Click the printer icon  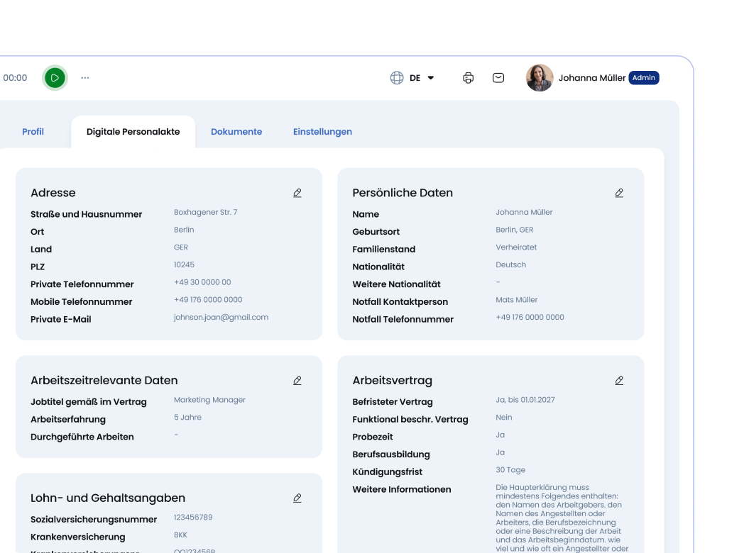[x=469, y=78]
